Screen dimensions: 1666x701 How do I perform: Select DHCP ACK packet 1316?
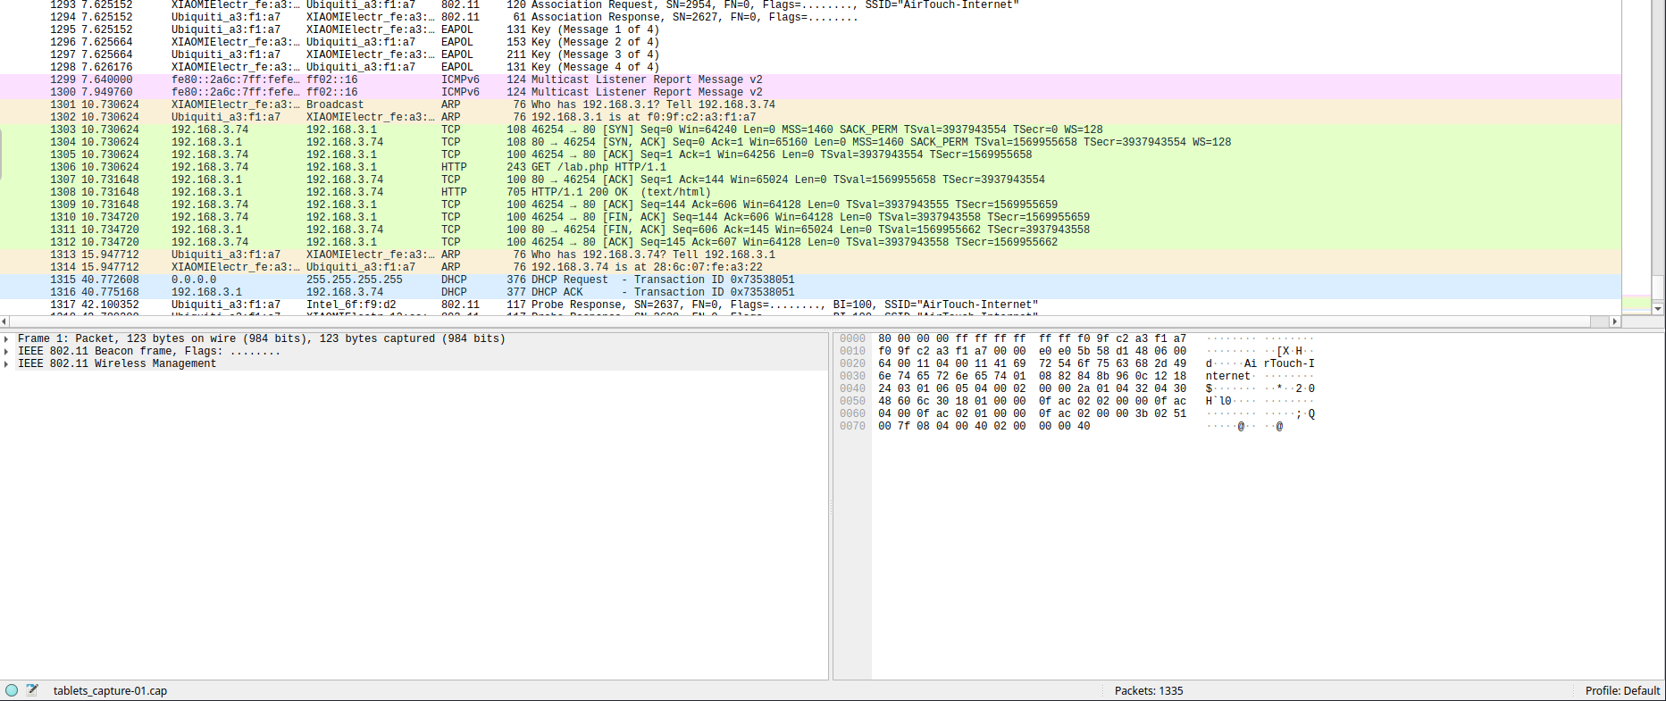pyautogui.click(x=810, y=292)
